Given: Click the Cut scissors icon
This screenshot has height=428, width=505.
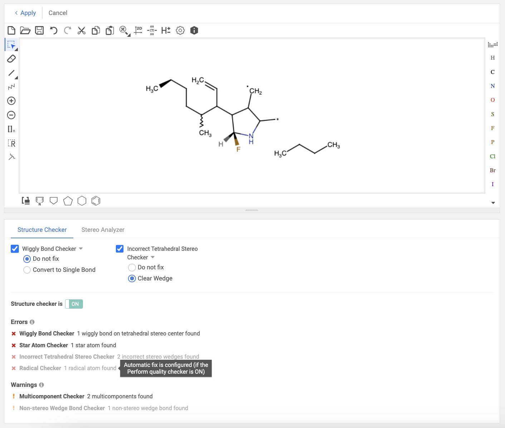Looking at the screenshot, I should (82, 30).
